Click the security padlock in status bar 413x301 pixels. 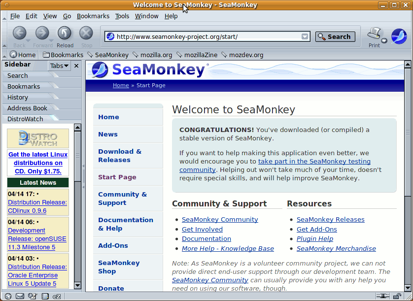(x=397, y=296)
